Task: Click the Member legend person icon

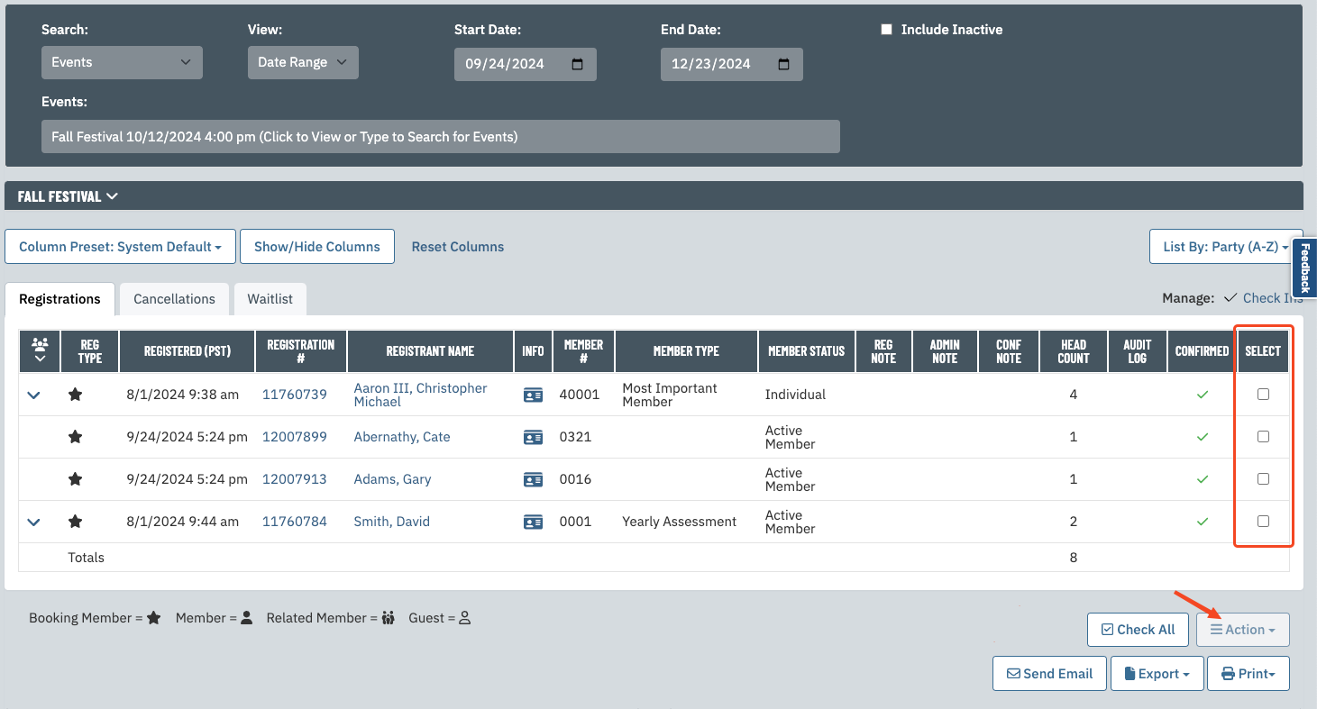Action: coord(246,618)
